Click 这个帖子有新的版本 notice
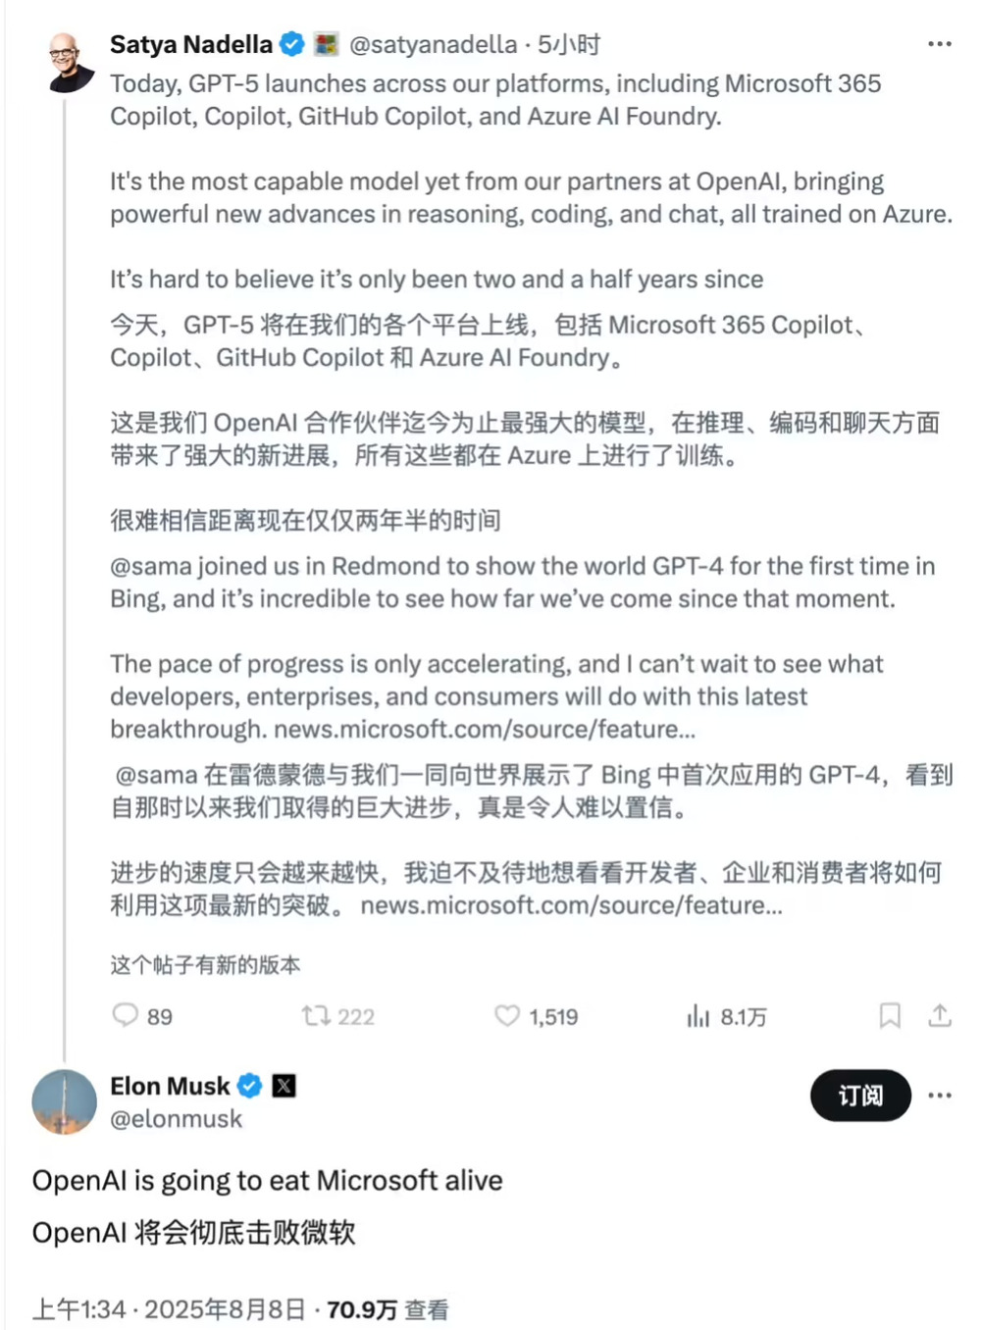Image resolution: width=981 pixels, height=1330 pixels. 205,965
